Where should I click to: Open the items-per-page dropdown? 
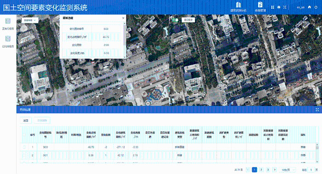[287, 170]
